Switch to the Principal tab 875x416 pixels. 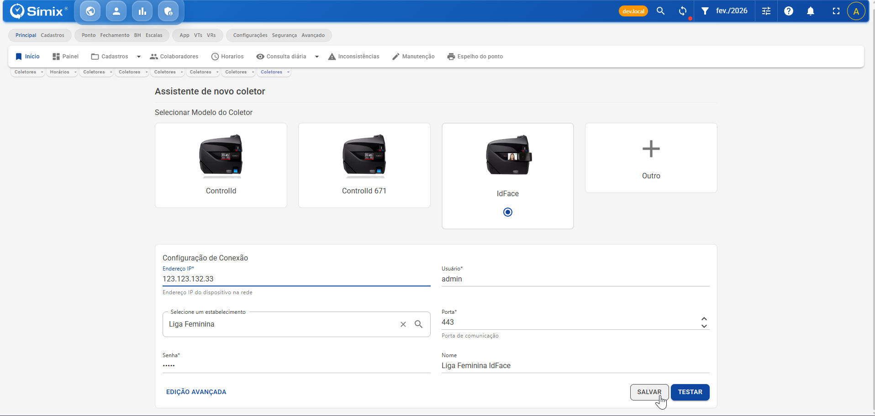tap(26, 35)
